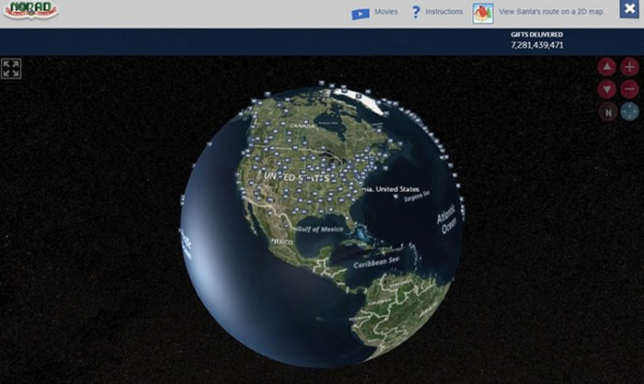Click the Sargasso Sea label

(x=417, y=196)
